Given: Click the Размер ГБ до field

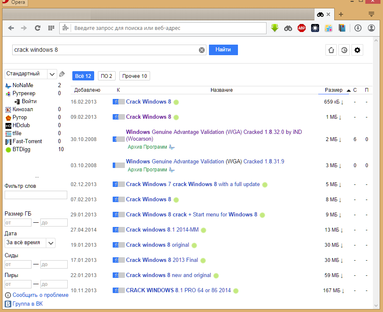Looking at the screenshot, I should pyautogui.click(x=54, y=223).
